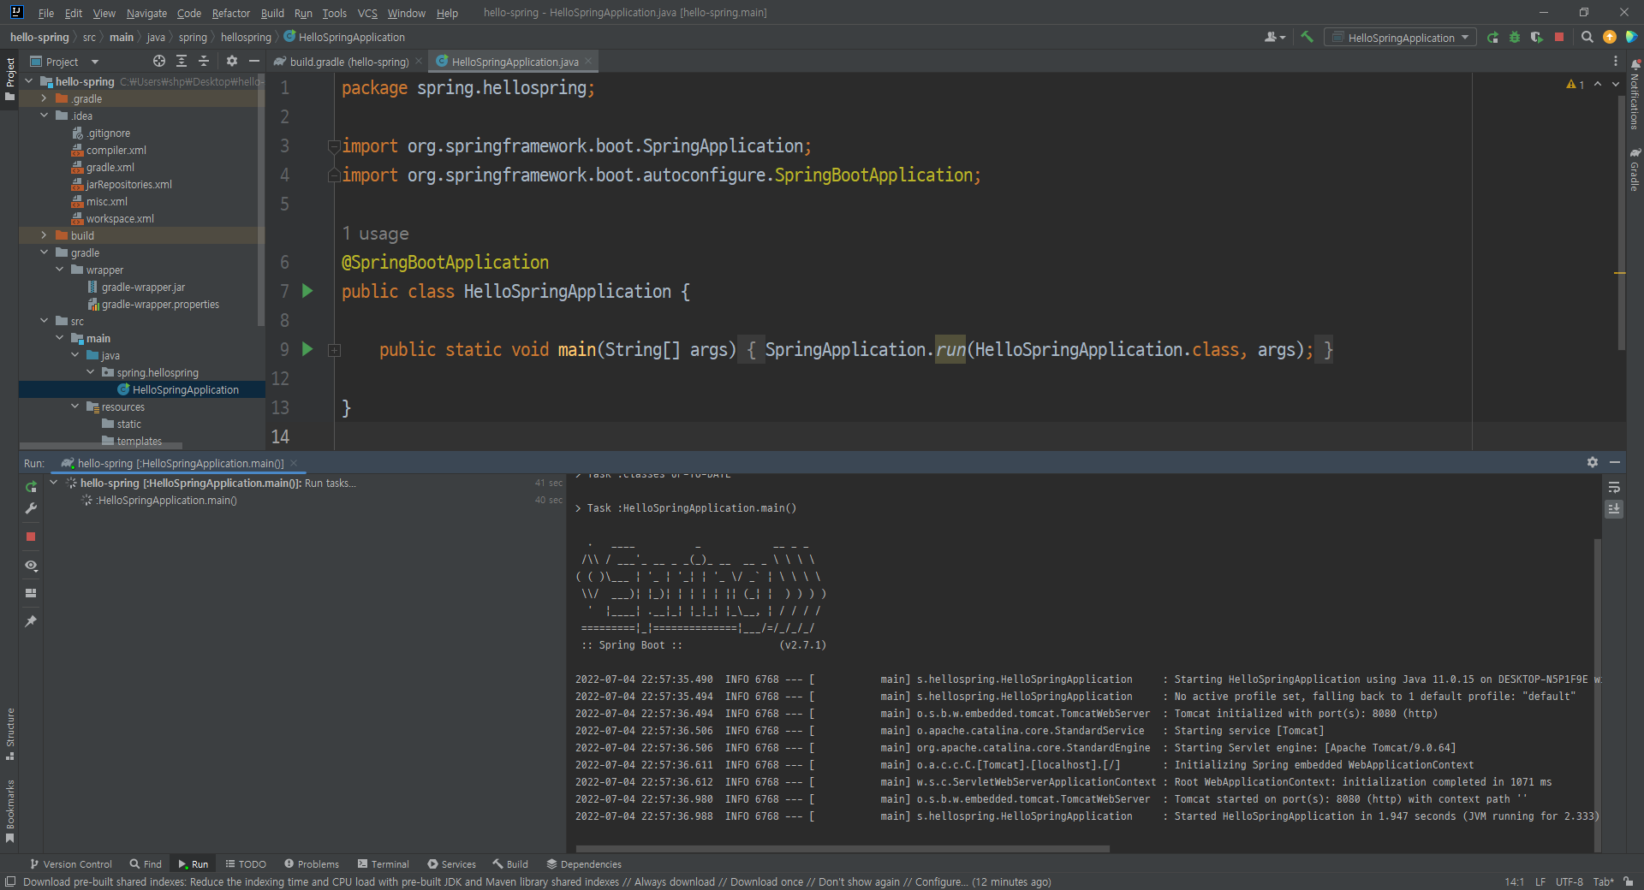The image size is (1644, 890).
Task: Open the user account icon in toolbar
Action: [x=1275, y=37]
